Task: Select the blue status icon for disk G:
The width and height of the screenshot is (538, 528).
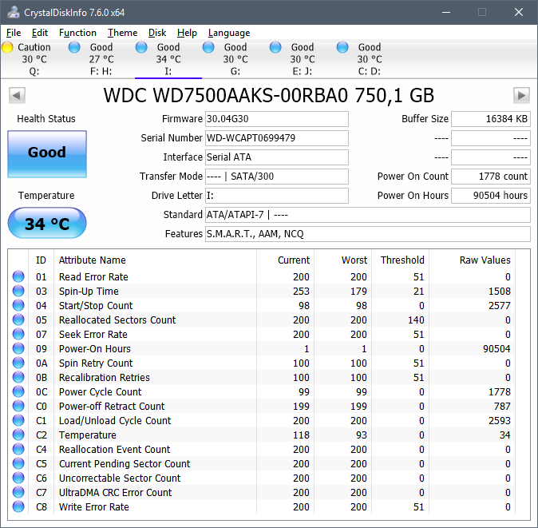Action: click(208, 47)
